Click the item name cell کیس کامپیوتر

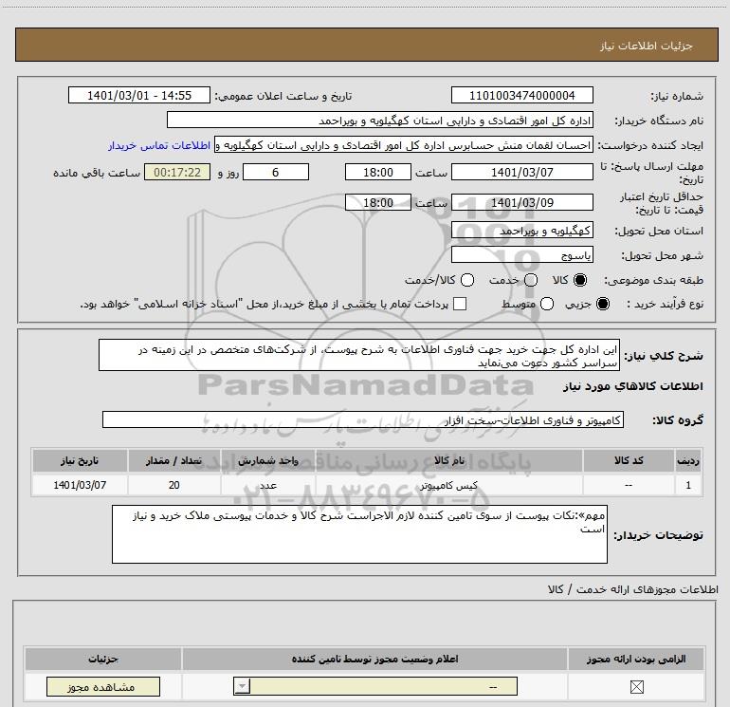click(448, 485)
